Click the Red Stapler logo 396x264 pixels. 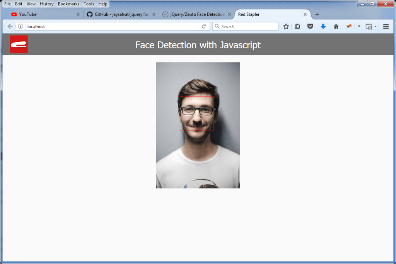[x=19, y=44]
